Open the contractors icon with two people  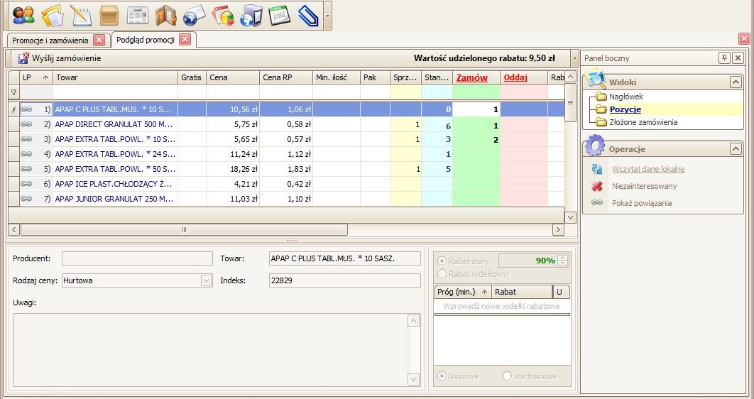(23, 15)
